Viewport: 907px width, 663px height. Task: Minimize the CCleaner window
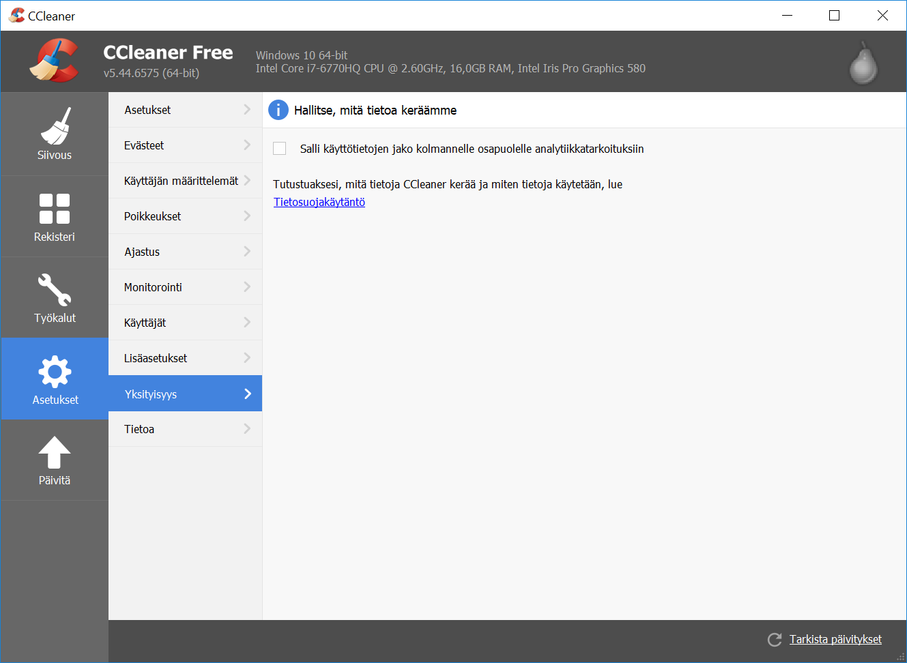click(787, 15)
